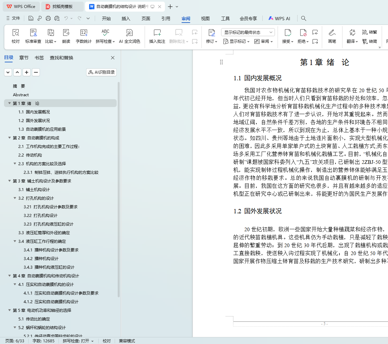This screenshot has width=388, height=344.
Task: Open the WPS AI assistant
Action: pyautogui.click(x=279, y=19)
